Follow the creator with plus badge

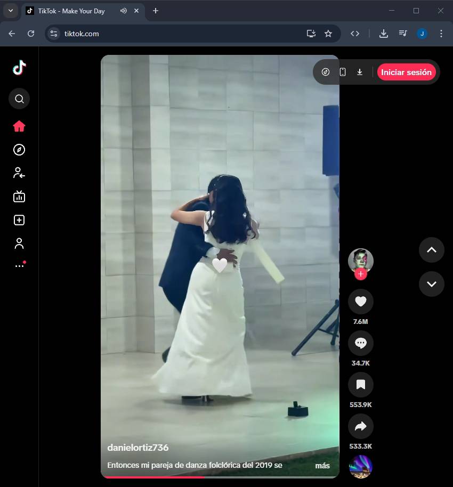tap(361, 274)
